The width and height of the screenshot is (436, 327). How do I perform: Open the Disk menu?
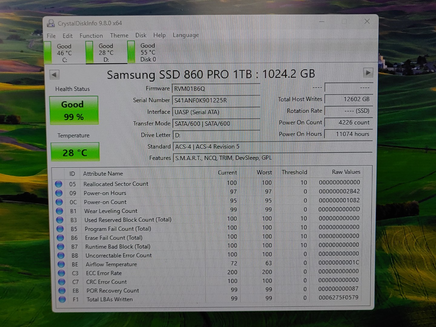tap(141, 35)
